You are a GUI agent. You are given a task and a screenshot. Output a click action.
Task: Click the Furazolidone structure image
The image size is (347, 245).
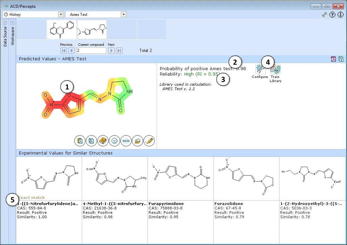tap(246, 179)
